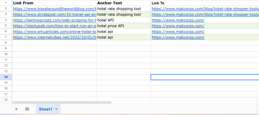Open travelaroundtheworldblog.com link in row 2
This screenshot has width=259, height=115.
55,9
